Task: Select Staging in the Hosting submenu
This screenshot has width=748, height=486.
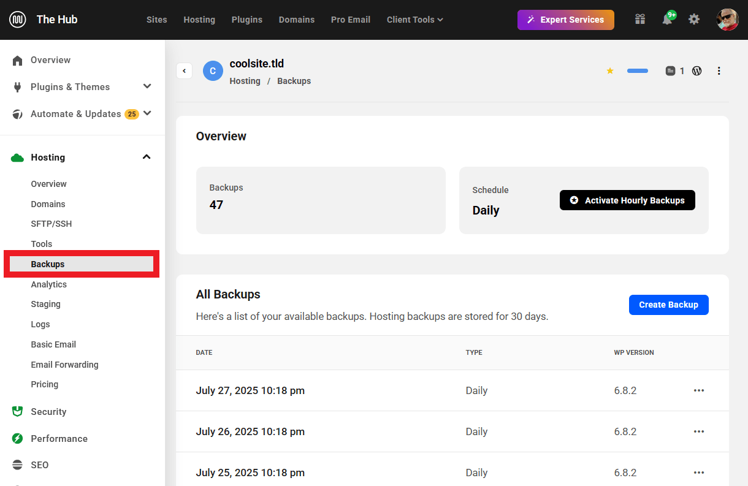Action: 46,304
